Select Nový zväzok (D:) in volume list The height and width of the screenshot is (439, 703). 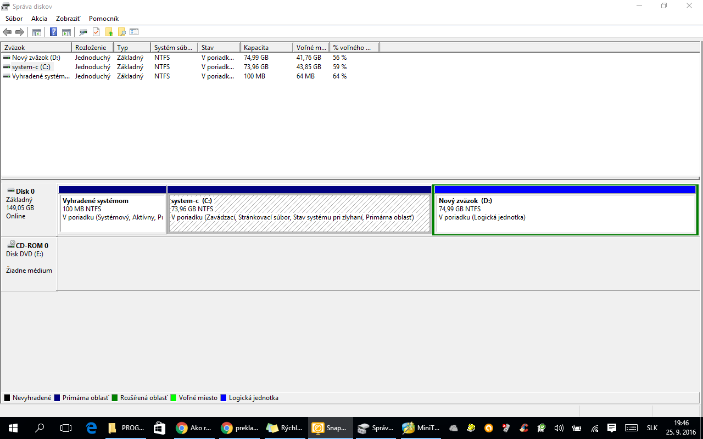coord(36,58)
